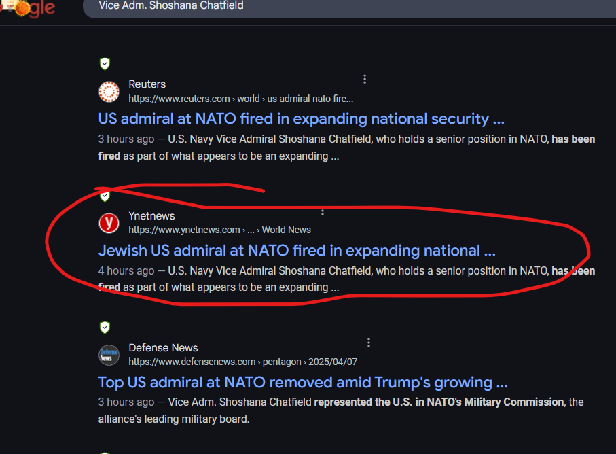Click the snippet 'represented the U.S. in NATO's Military Commission'
The width and height of the screenshot is (616, 454).
[x=439, y=402]
